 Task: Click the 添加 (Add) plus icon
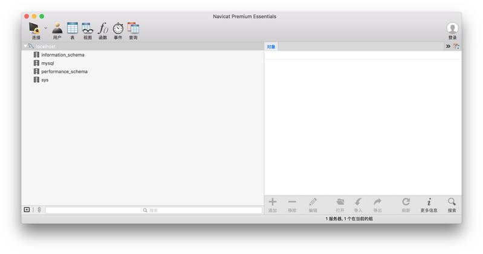click(x=272, y=202)
